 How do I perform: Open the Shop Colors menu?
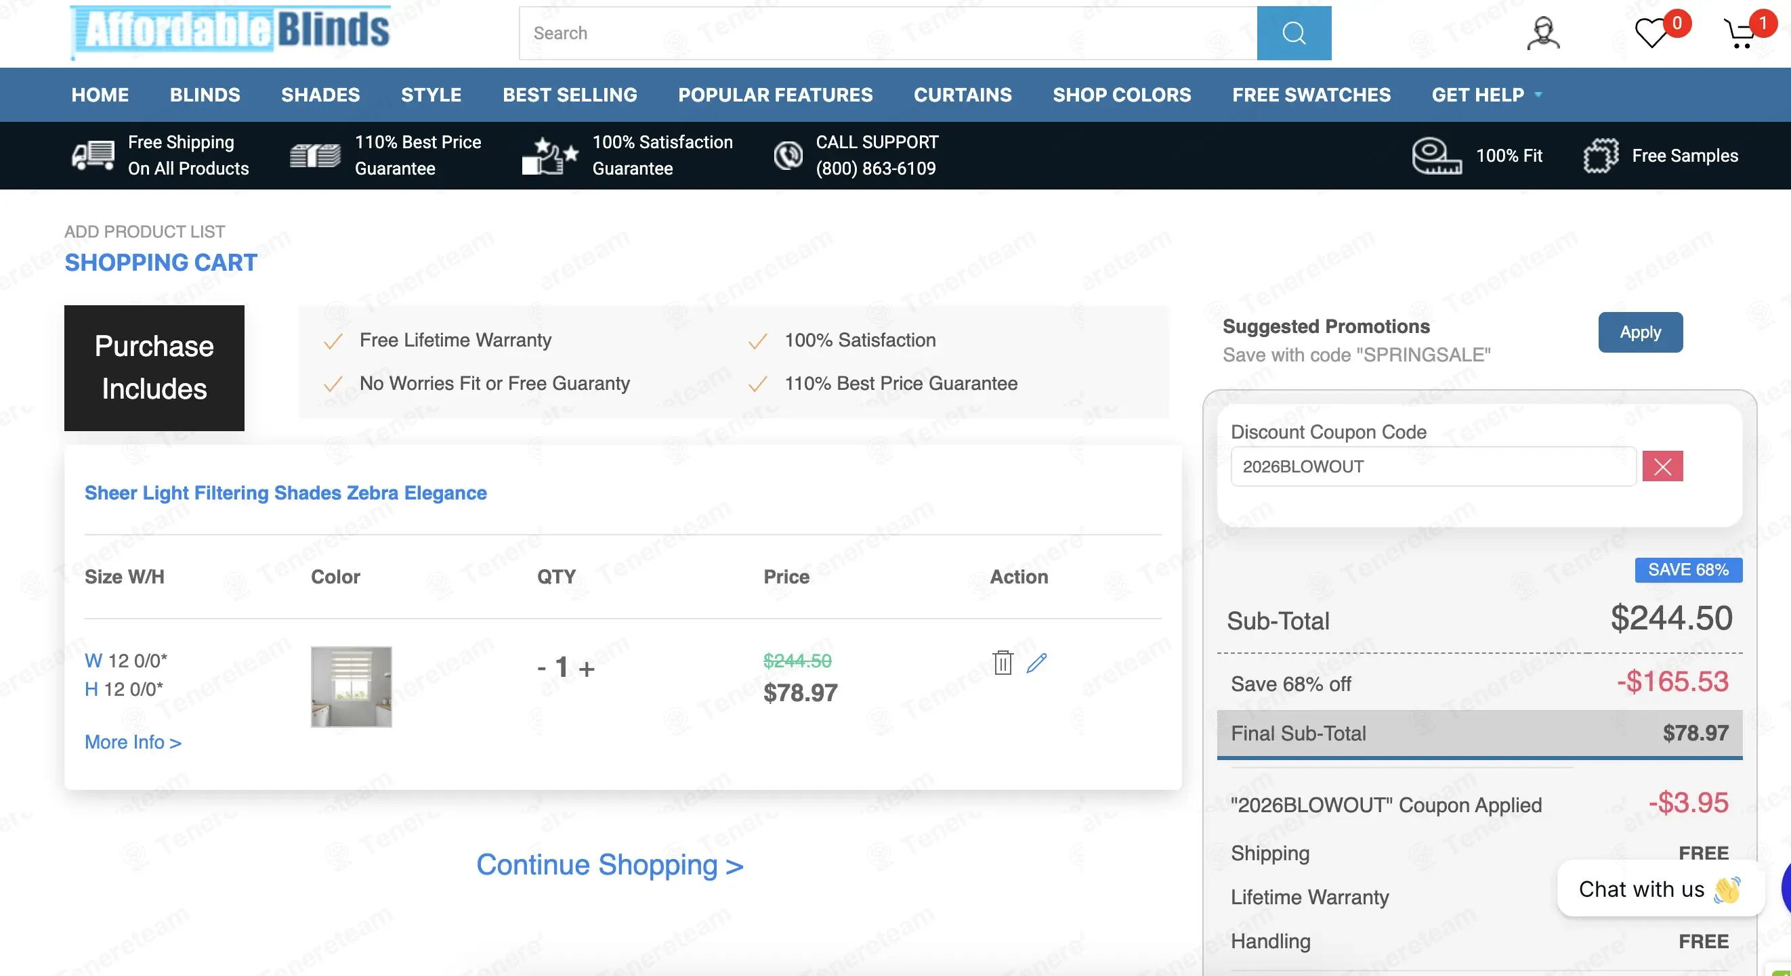(x=1122, y=95)
